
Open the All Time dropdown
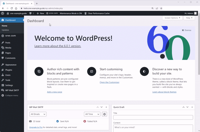[x=92, y=114]
